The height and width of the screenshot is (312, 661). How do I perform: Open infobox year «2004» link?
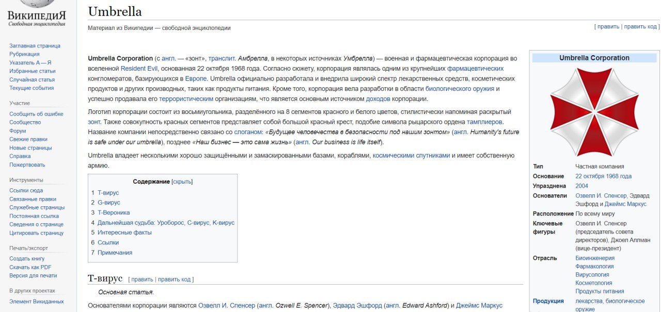tap(581, 186)
